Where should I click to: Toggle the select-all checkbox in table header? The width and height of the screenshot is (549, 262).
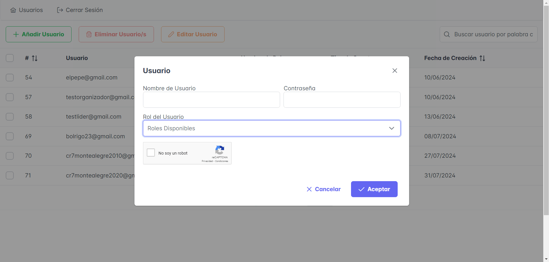[x=10, y=58]
